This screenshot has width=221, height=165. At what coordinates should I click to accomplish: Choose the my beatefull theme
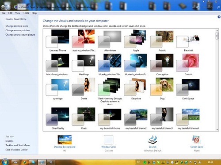click(110, 117)
